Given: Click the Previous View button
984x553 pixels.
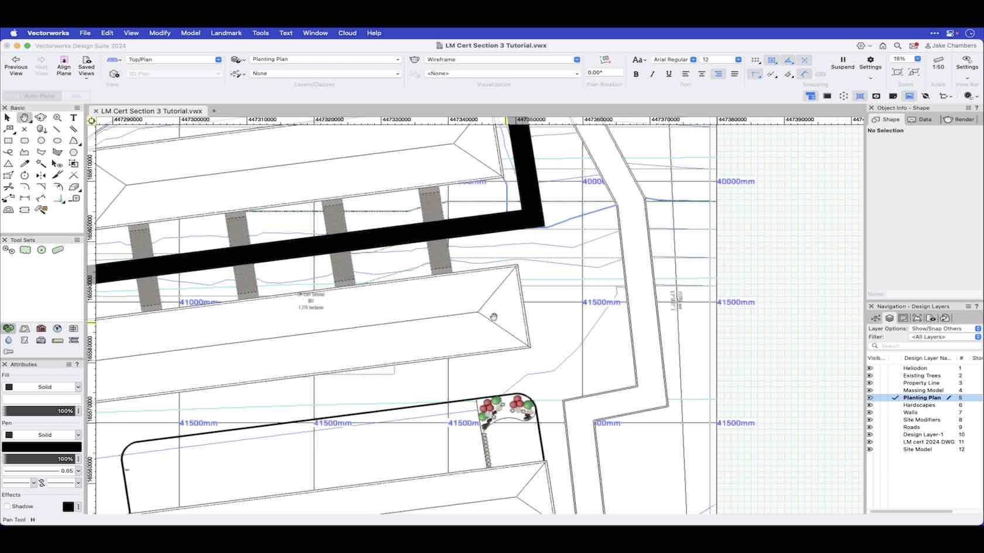Looking at the screenshot, I should click(16, 66).
